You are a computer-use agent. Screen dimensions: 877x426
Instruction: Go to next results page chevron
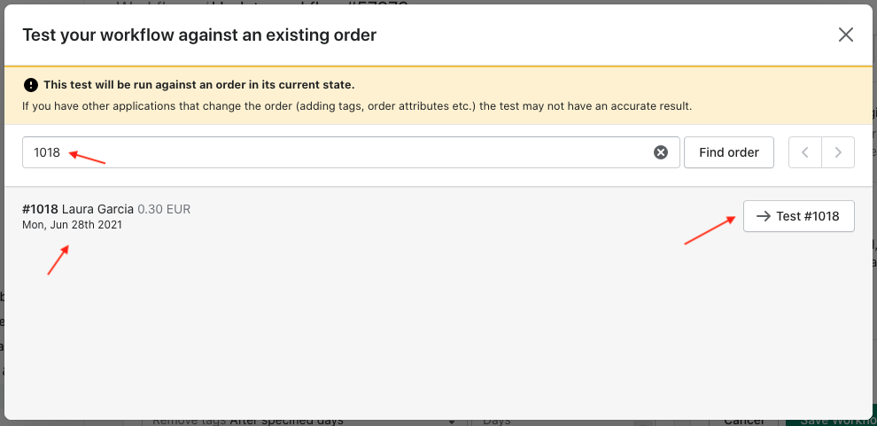tap(838, 152)
